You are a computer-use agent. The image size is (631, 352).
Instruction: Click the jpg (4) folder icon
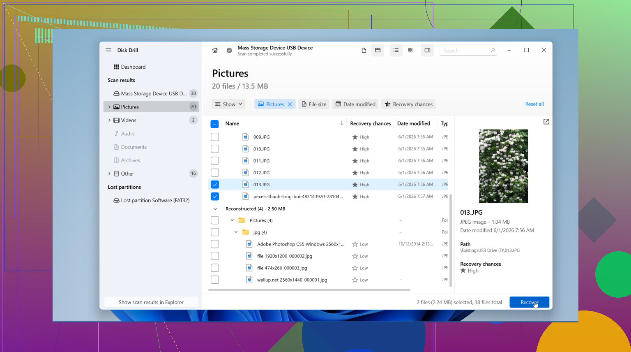coord(246,232)
